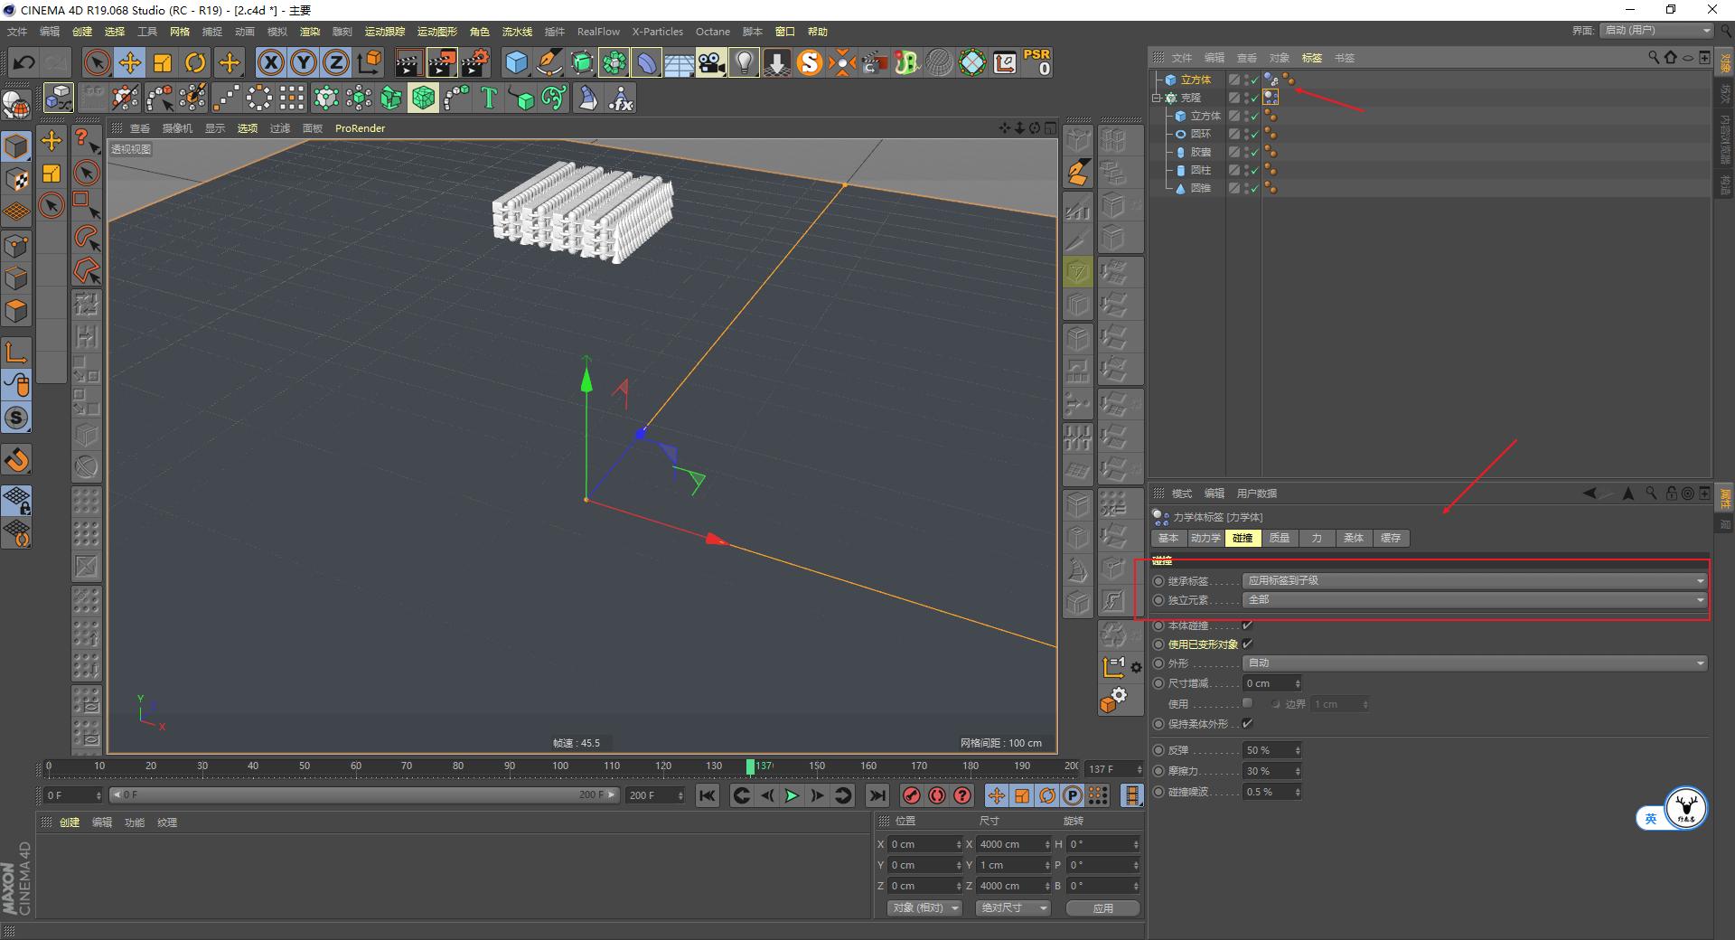Screen dimensions: 1735x940
Task: Click the X position input field
Action: 922,843
